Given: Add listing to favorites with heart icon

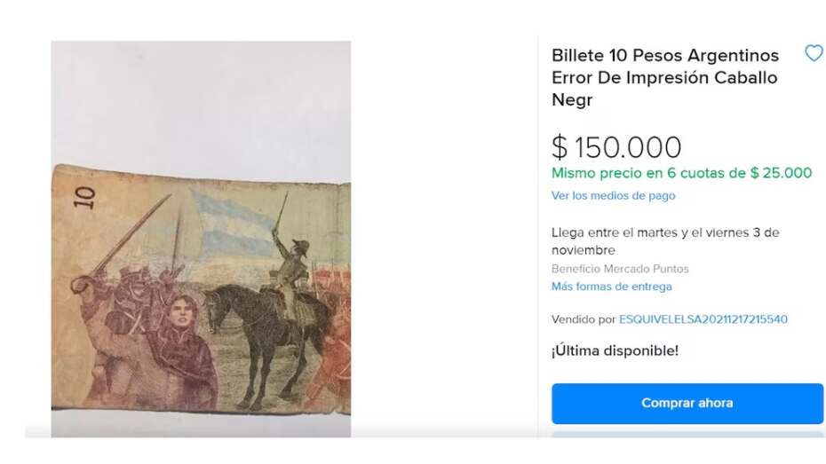Looking at the screenshot, I should pyautogui.click(x=814, y=53).
